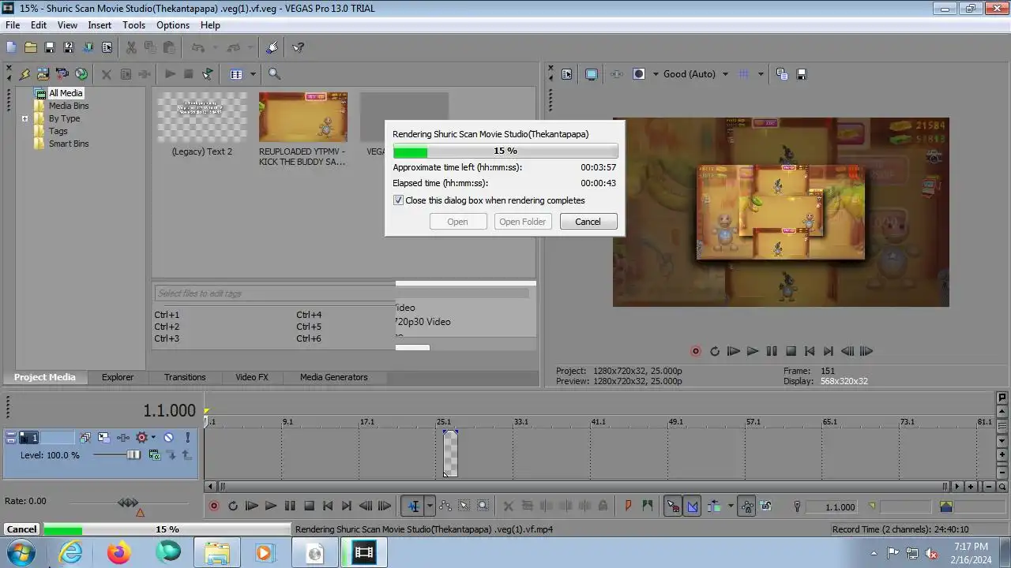
Task: Switch to the Media Generators tab
Action: [333, 377]
